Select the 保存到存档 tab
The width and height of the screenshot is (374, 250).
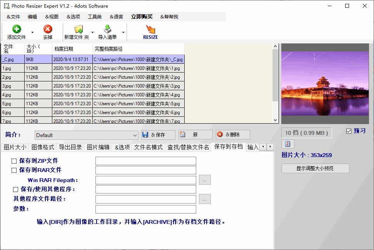click(x=228, y=147)
